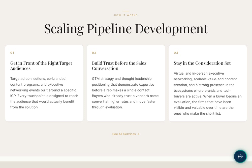
Task: Click the through evaluation text in card 02
Action: pos(107,107)
